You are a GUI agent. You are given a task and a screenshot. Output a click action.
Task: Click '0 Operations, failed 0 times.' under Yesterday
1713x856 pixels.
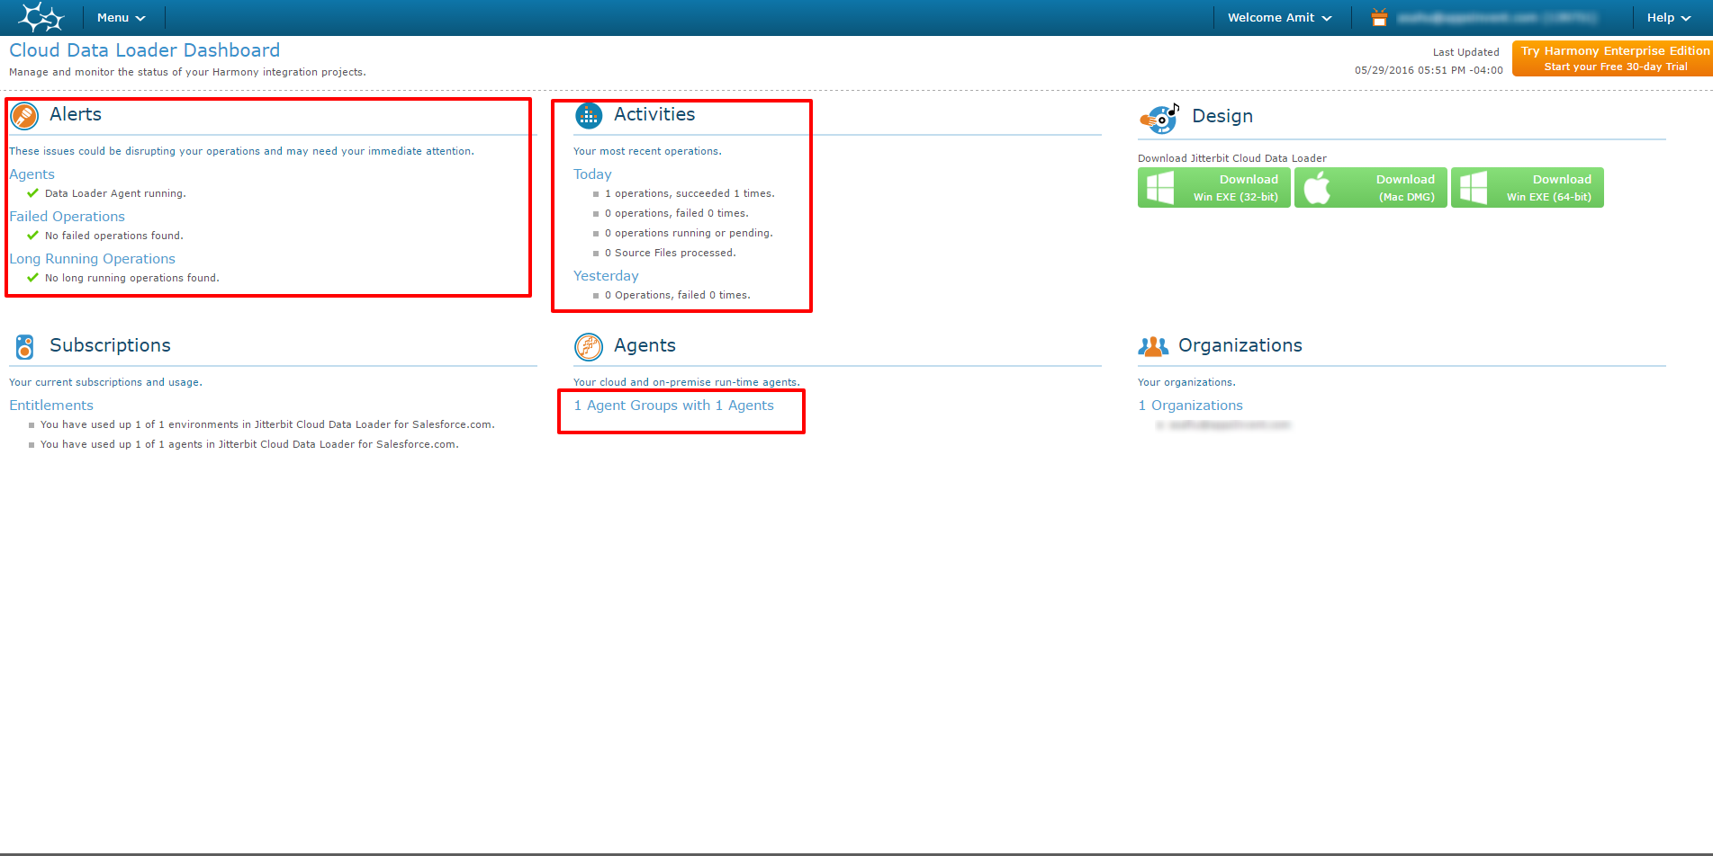click(677, 295)
